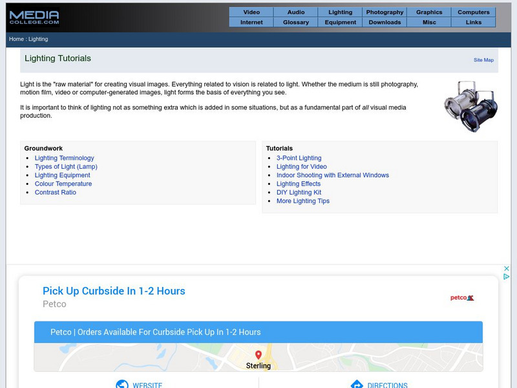Open Types of Light (Lamp) link
The height and width of the screenshot is (388, 517).
[66, 167]
